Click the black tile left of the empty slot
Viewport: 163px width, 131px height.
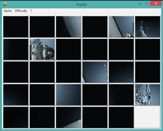coord(121,117)
